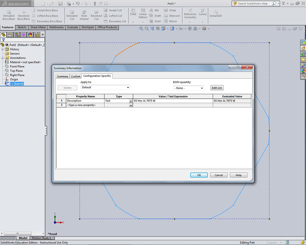Select the Hole Wizard tool
Image resolution: width=306 pixels, height=245 pixels.
tap(84, 13)
